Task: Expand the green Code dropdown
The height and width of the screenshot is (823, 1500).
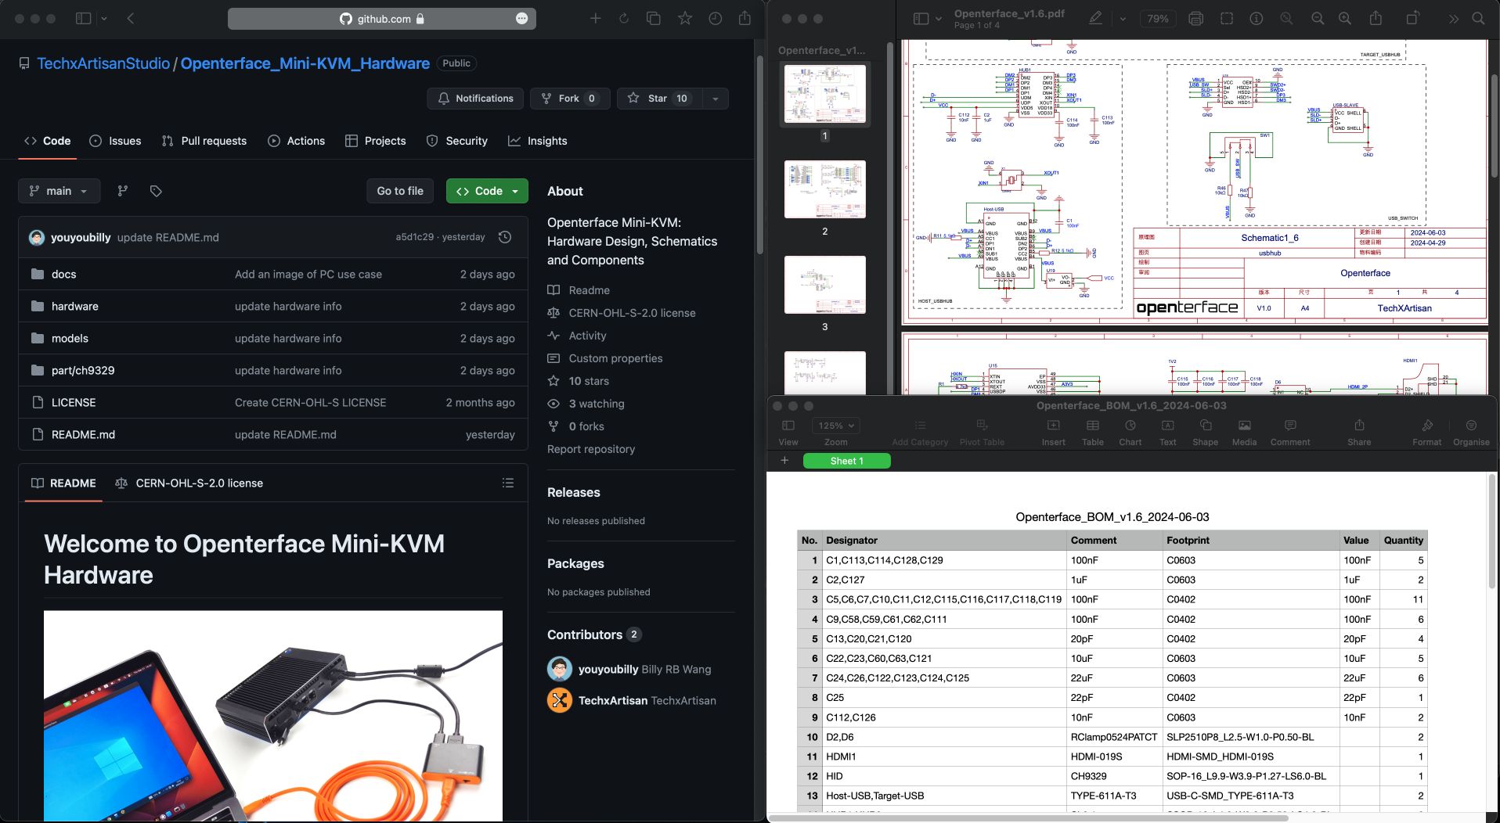Action: [515, 191]
